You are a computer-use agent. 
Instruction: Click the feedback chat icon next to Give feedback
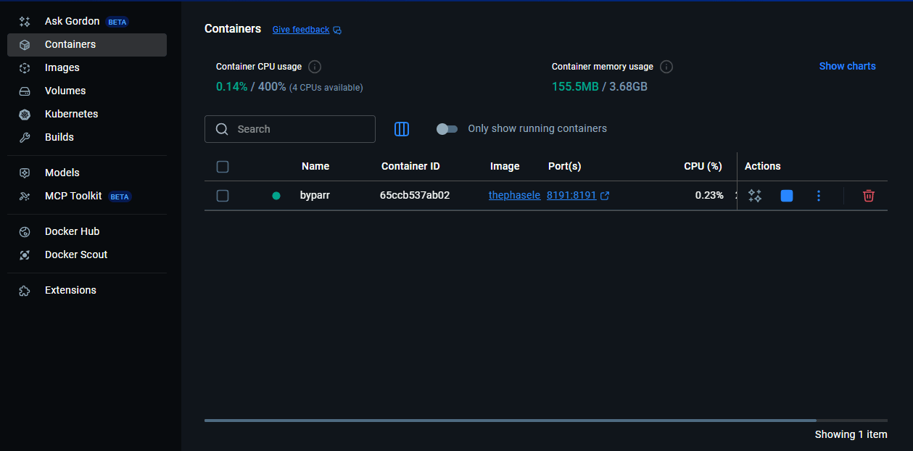[337, 30]
